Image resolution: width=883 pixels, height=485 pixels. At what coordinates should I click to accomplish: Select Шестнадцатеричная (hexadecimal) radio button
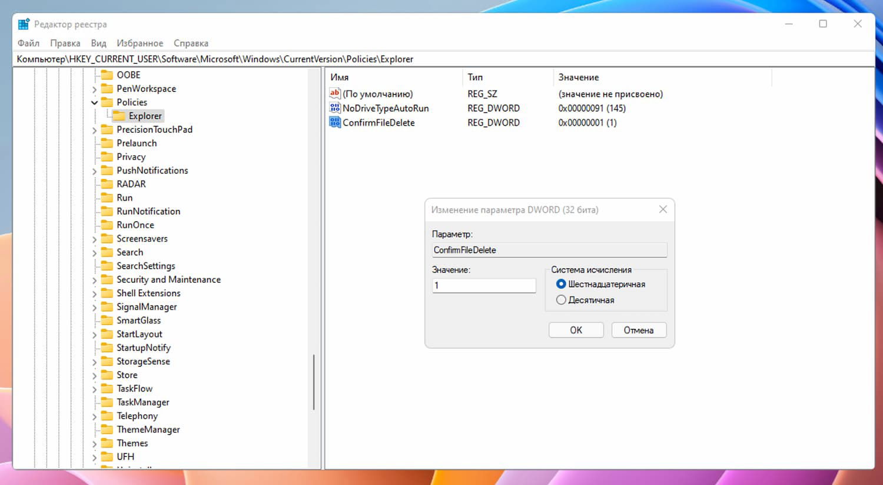(x=561, y=284)
